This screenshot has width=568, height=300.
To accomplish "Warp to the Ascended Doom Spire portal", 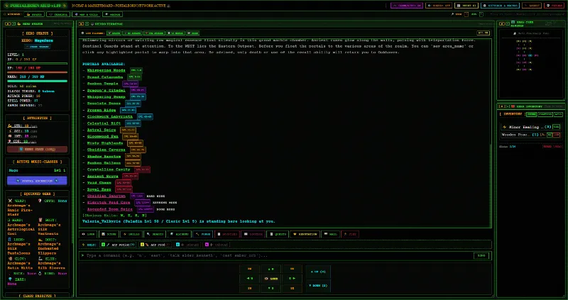I will (x=110, y=209).
